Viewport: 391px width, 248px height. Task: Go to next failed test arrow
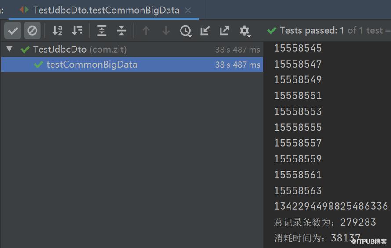166,31
